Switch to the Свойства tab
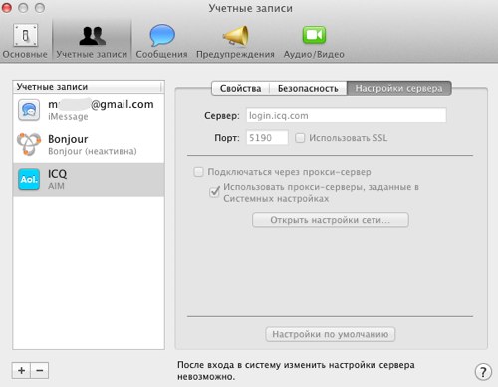The width and height of the screenshot is (498, 387). point(240,88)
